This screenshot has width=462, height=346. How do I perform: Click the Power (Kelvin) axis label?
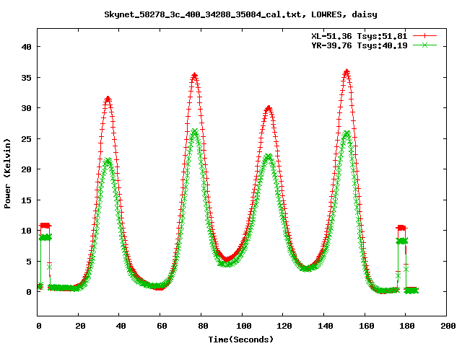pyautogui.click(x=7, y=174)
